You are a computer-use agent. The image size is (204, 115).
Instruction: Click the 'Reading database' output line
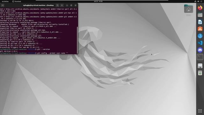point(34,24)
